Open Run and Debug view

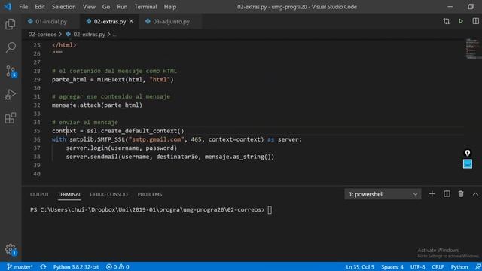[x=11, y=95]
